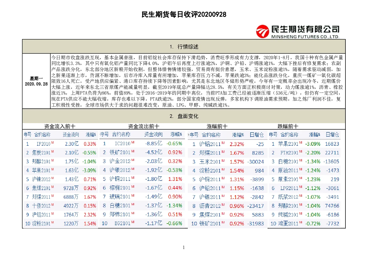368x260 pixels.
Task: Click the 2.32% value in 涨幅前十 table
Action: click(x=237, y=144)
